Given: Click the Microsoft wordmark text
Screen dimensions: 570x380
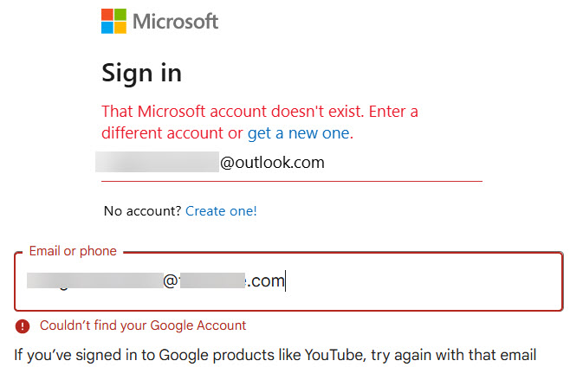Looking at the screenshot, I should pyautogui.click(x=175, y=22).
